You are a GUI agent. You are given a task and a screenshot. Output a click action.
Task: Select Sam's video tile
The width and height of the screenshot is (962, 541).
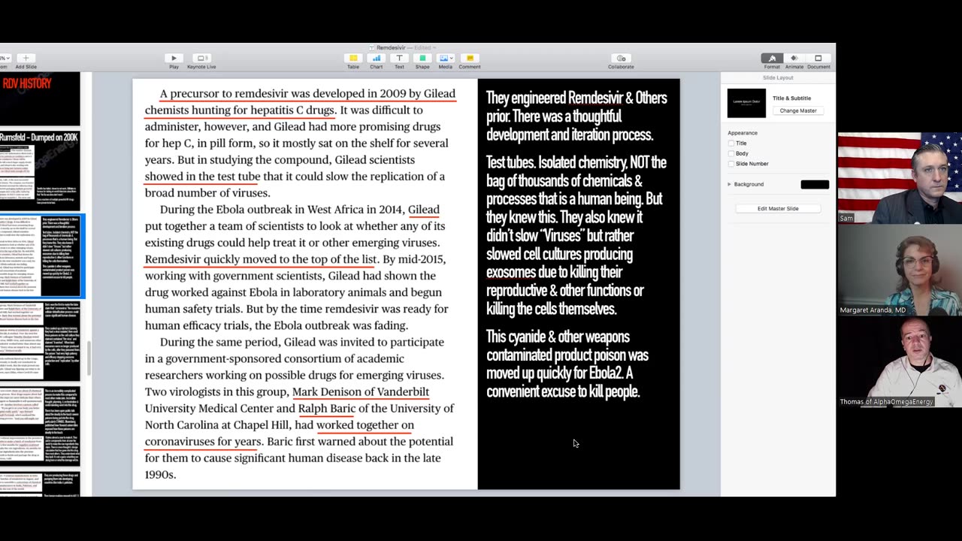[x=900, y=178]
